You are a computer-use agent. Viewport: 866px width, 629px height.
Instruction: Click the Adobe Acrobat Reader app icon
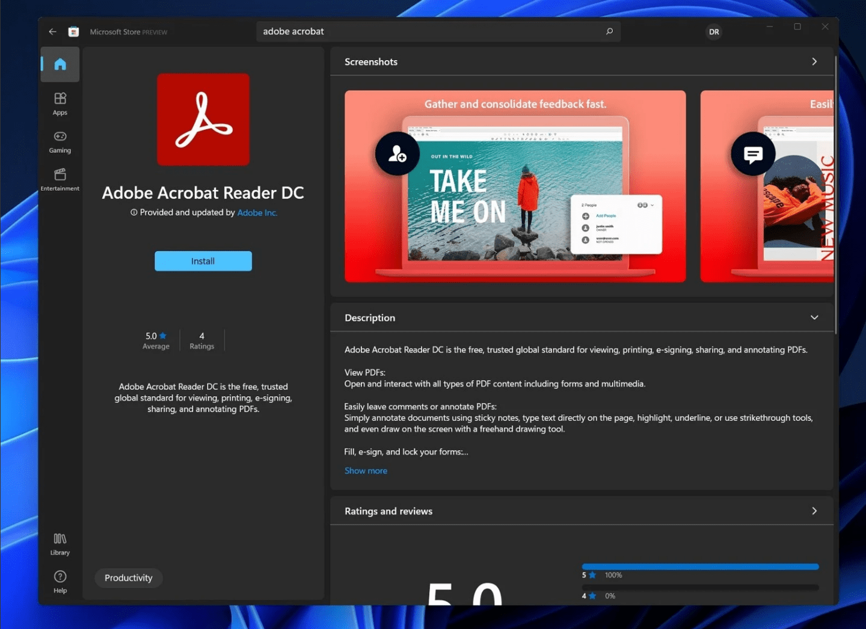(203, 120)
